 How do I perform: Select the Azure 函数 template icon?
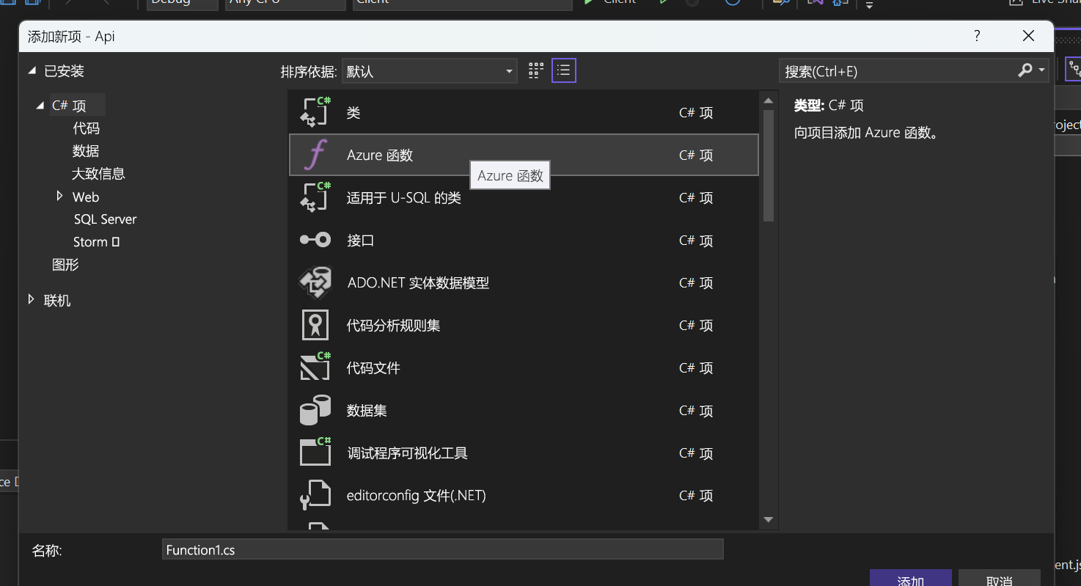[x=316, y=155]
